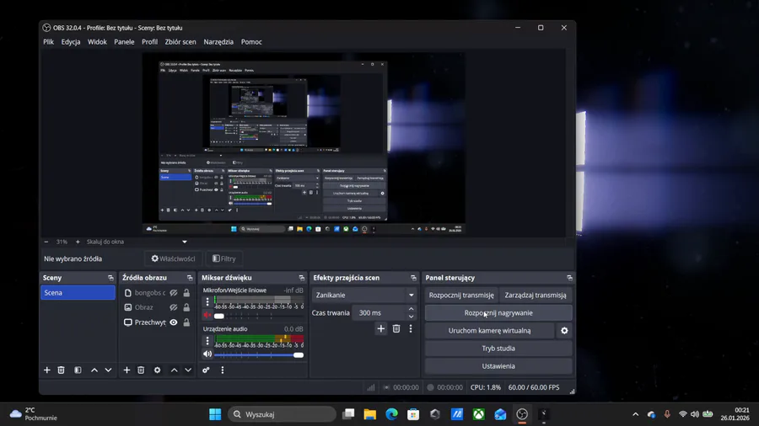Open the Zanikanie transition dropdown
759x426 pixels.
pos(364,296)
